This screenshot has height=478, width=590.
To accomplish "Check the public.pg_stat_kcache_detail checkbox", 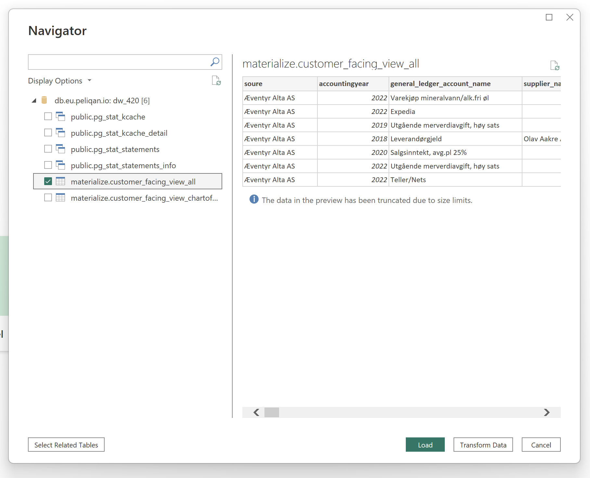I will 48,132.
